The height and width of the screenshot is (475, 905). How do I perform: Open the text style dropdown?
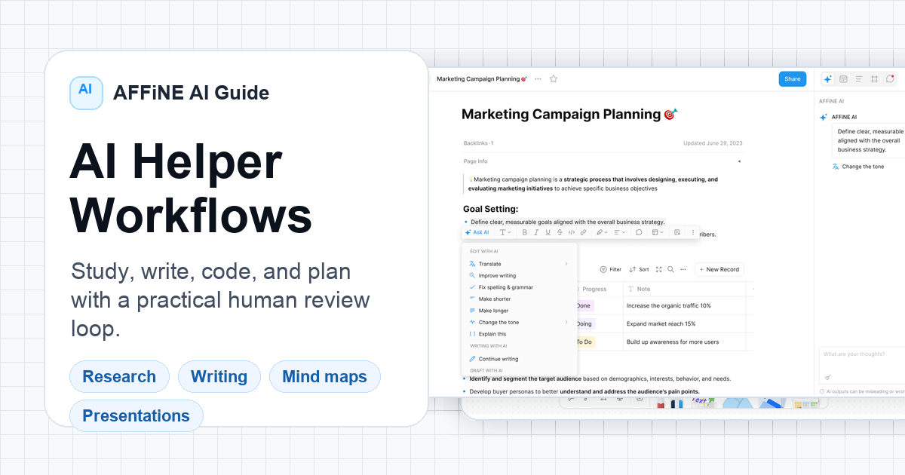(505, 232)
